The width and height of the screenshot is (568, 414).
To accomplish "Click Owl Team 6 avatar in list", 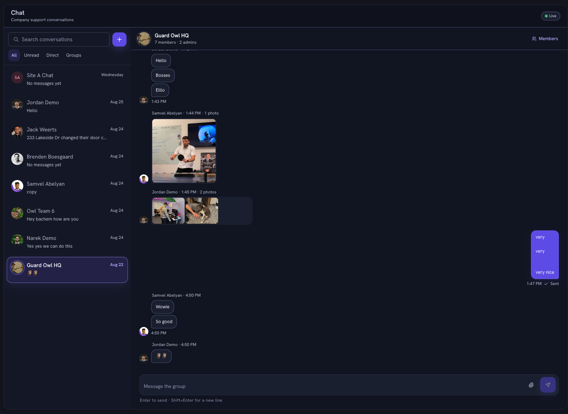I will (17, 213).
